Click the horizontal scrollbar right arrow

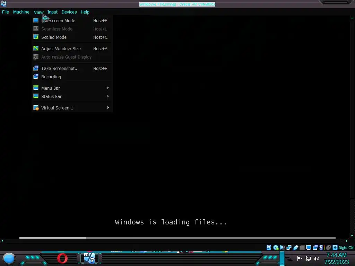(347, 241)
